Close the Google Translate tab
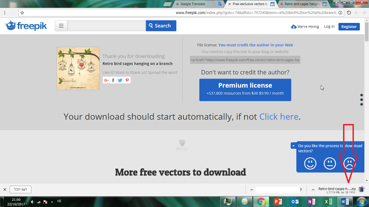The image size is (369, 207). click(177, 4)
